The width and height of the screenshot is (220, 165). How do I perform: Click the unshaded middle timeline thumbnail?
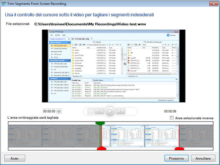(x=127, y=136)
